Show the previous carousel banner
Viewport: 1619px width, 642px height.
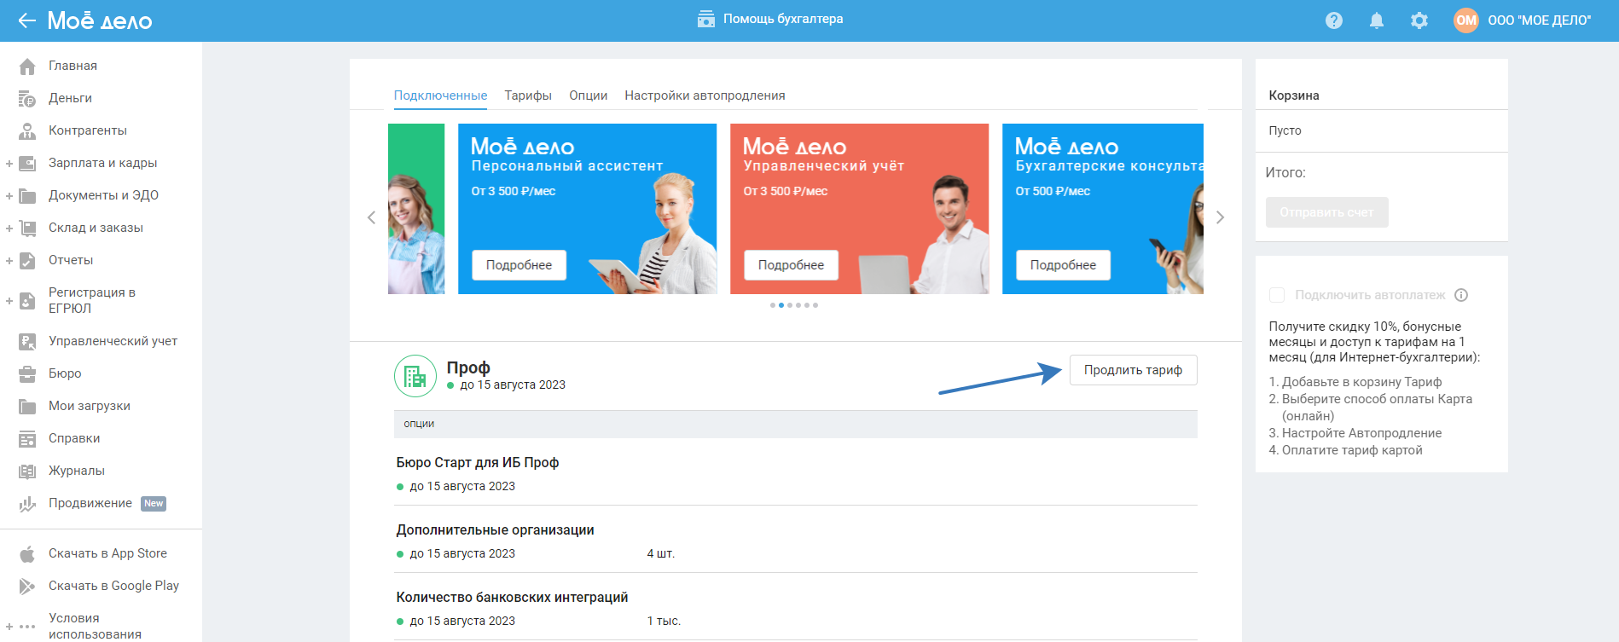click(x=371, y=217)
